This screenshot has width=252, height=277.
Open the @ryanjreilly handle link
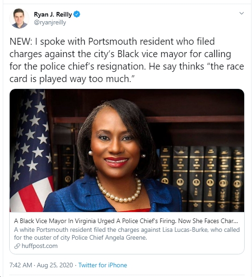tap(50, 23)
